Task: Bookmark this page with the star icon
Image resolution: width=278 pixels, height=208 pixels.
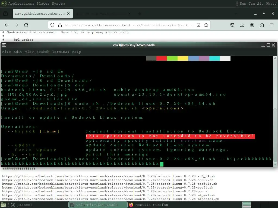Action: pos(206,25)
